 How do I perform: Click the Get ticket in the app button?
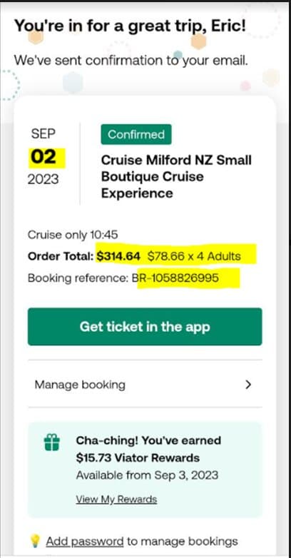coord(145,326)
